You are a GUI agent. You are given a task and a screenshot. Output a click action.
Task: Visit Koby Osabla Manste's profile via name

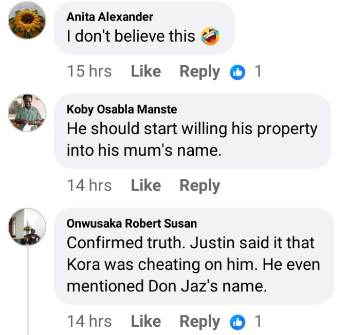coord(122,109)
